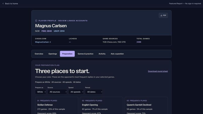The image size is (203, 114).
Task: Open the Games & practice tab
Action: click(x=85, y=54)
